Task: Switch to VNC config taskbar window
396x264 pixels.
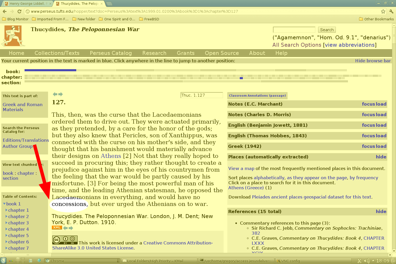Action: 313,261
